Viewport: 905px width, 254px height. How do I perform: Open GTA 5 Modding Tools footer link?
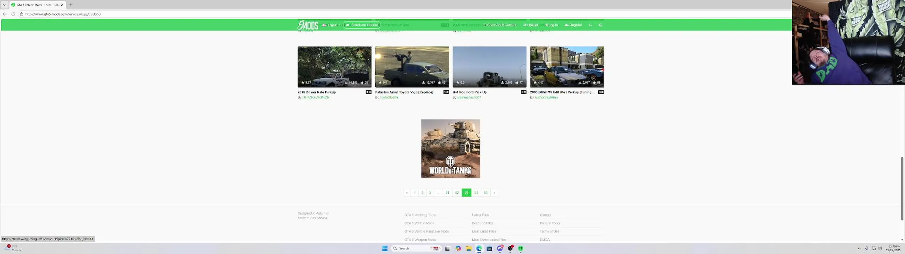(x=420, y=215)
